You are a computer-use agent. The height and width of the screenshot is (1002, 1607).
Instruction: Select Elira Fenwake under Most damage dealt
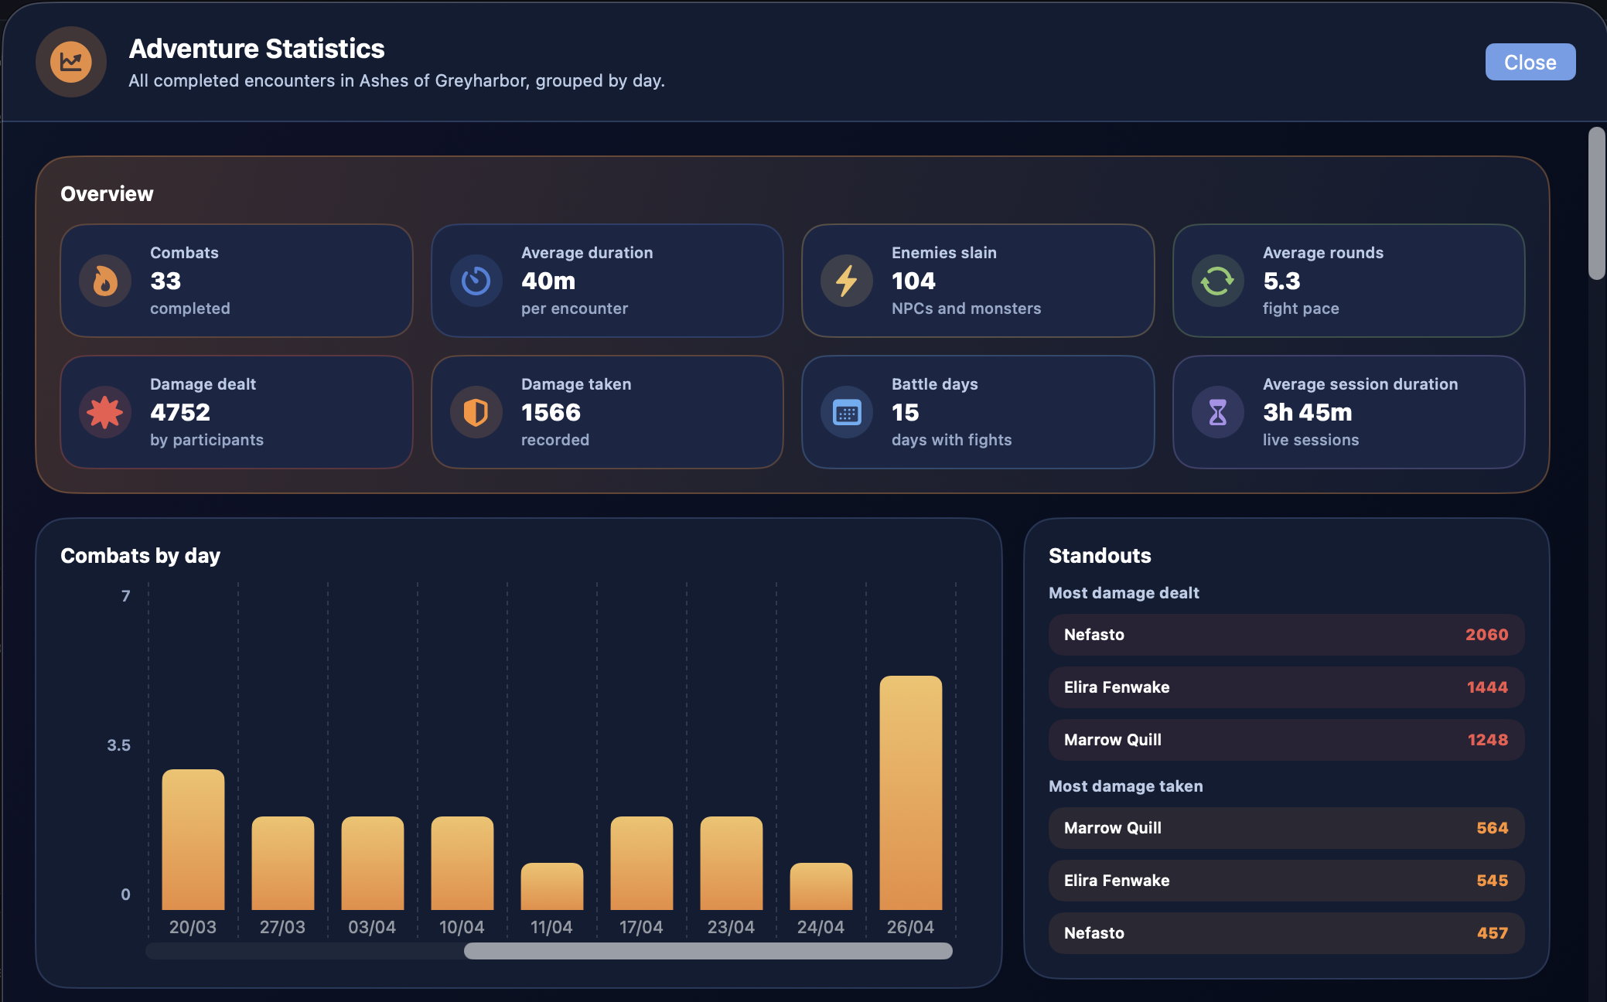pos(1285,687)
